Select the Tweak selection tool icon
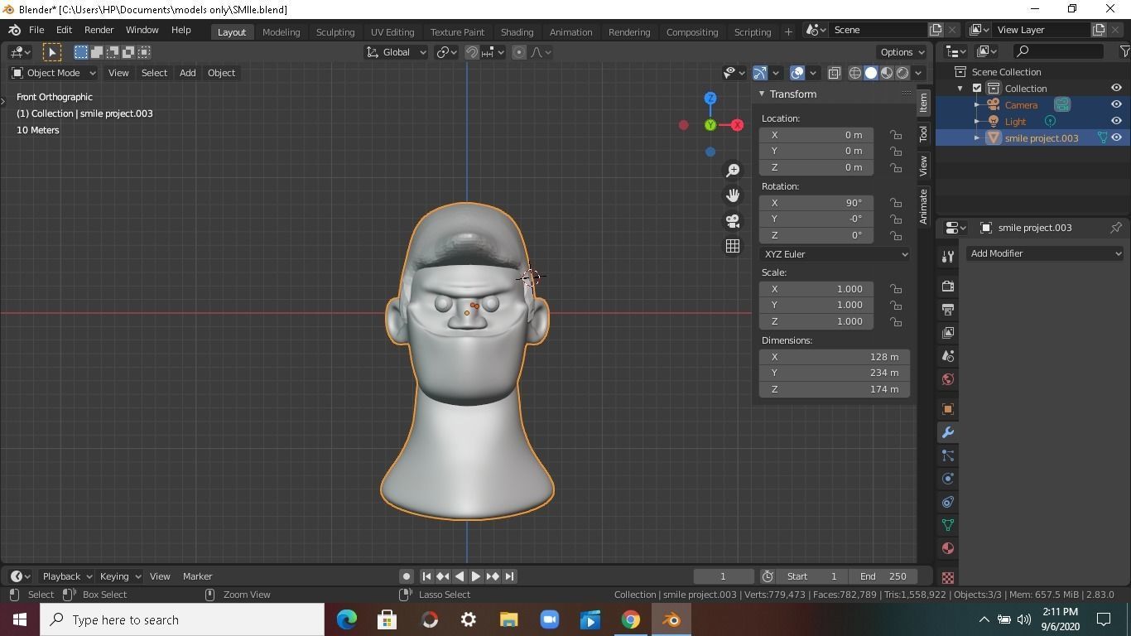This screenshot has height=636, width=1131. click(51, 52)
